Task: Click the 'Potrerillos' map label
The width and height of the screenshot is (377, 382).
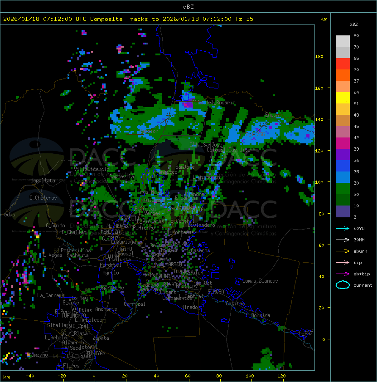Action: (x=76, y=250)
